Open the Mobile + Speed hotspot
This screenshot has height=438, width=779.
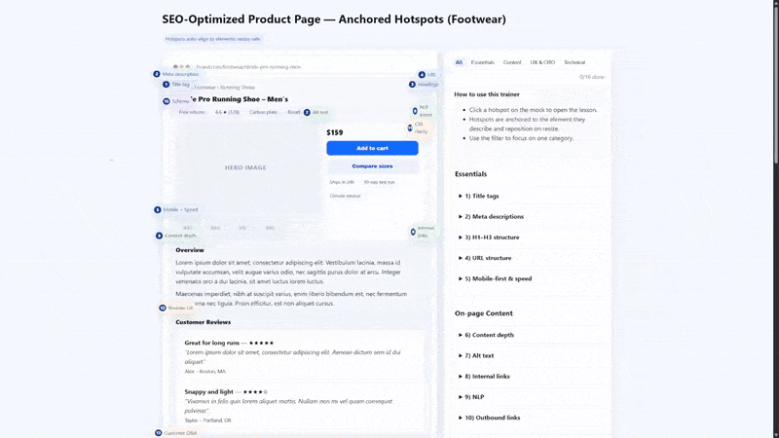point(158,209)
